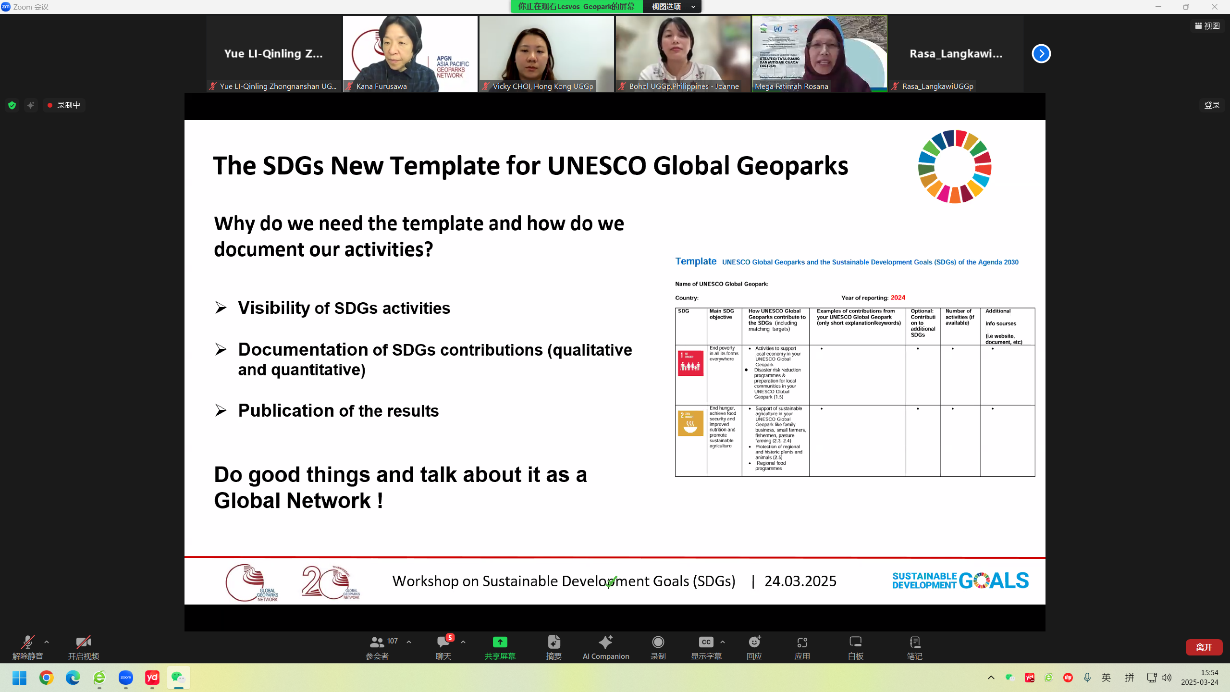Image resolution: width=1230 pixels, height=692 pixels.
Task: Switch input language 英 indicator
Action: pos(1106,678)
